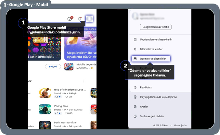Viewport: 220px width, 135px height.
Task: Tap the notifications bell icon
Action: click(79, 19)
